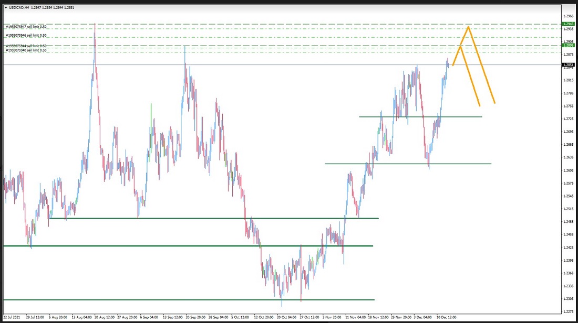This screenshot has height=323, width=578.
Task: Click the green 1.2945 price tag
Action: (x=567, y=24)
